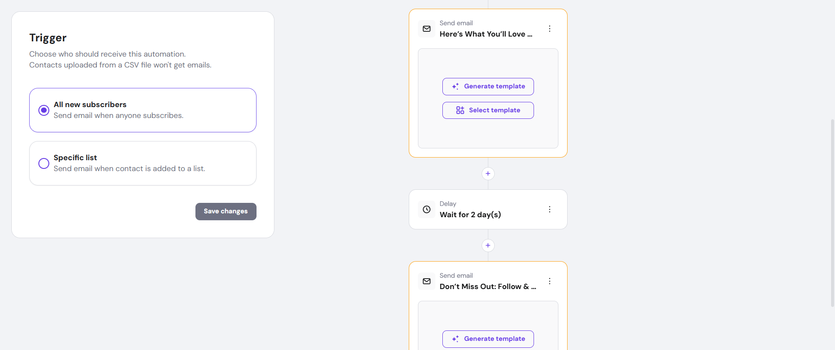Image resolution: width=835 pixels, height=350 pixels.
Task: Open options menu for Here's What You'll Love email
Action: [x=550, y=29]
